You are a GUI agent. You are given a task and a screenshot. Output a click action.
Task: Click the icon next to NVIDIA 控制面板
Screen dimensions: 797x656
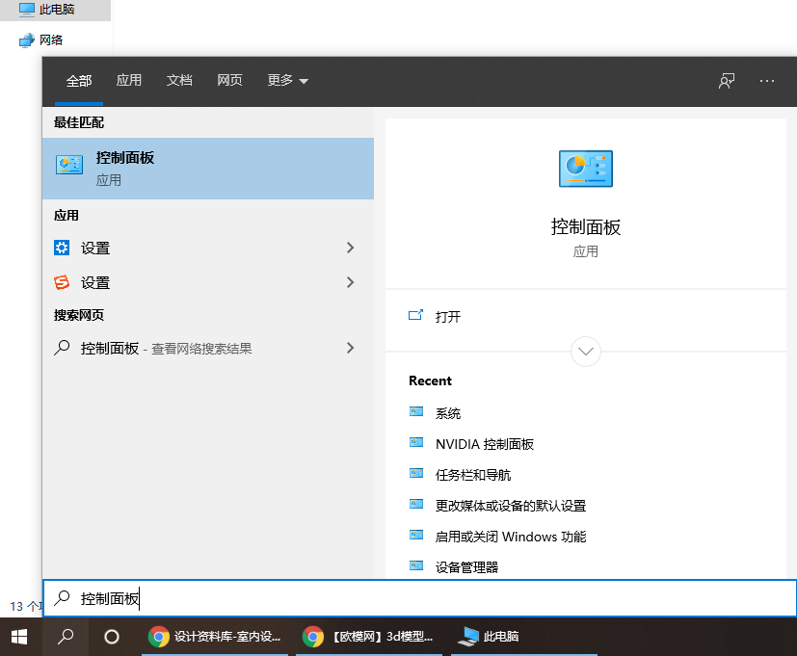pyautogui.click(x=416, y=442)
